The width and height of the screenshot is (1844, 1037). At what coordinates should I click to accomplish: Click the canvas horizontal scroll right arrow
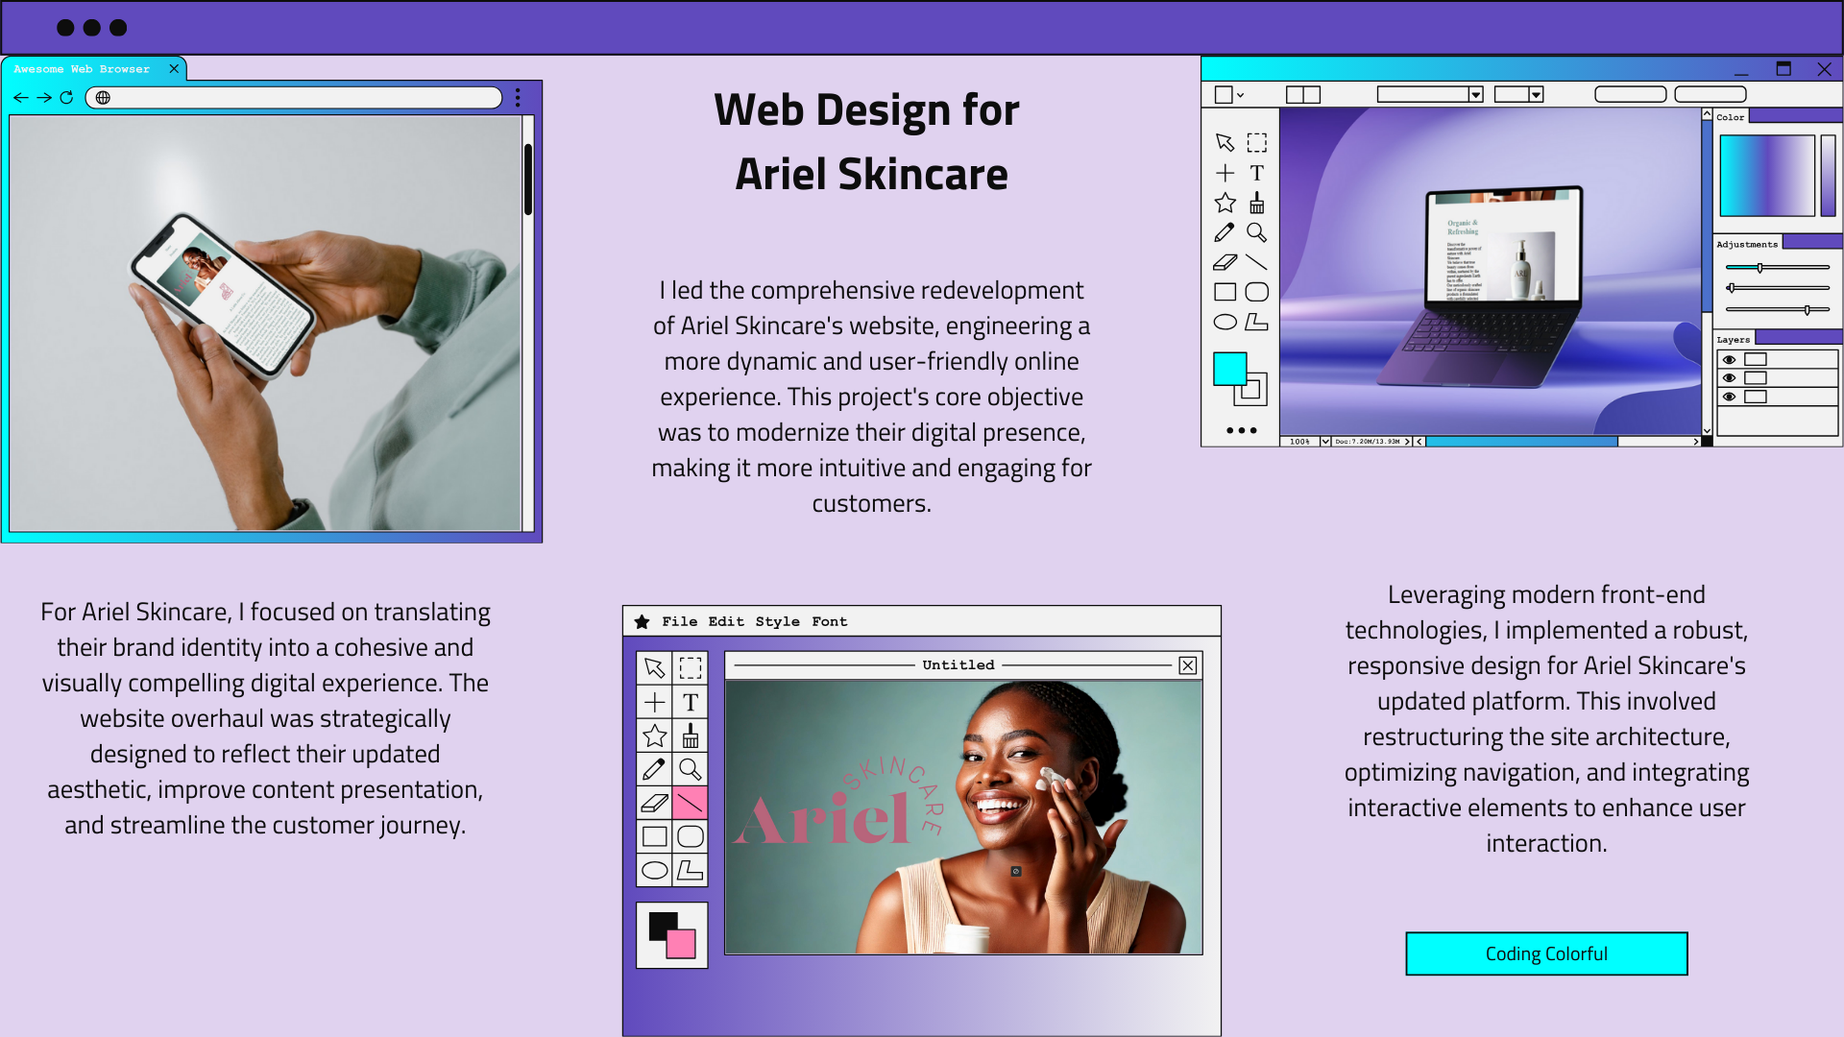tap(1695, 442)
